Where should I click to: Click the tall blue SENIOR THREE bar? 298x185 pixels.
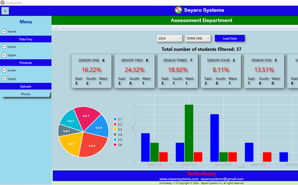pos(215,138)
